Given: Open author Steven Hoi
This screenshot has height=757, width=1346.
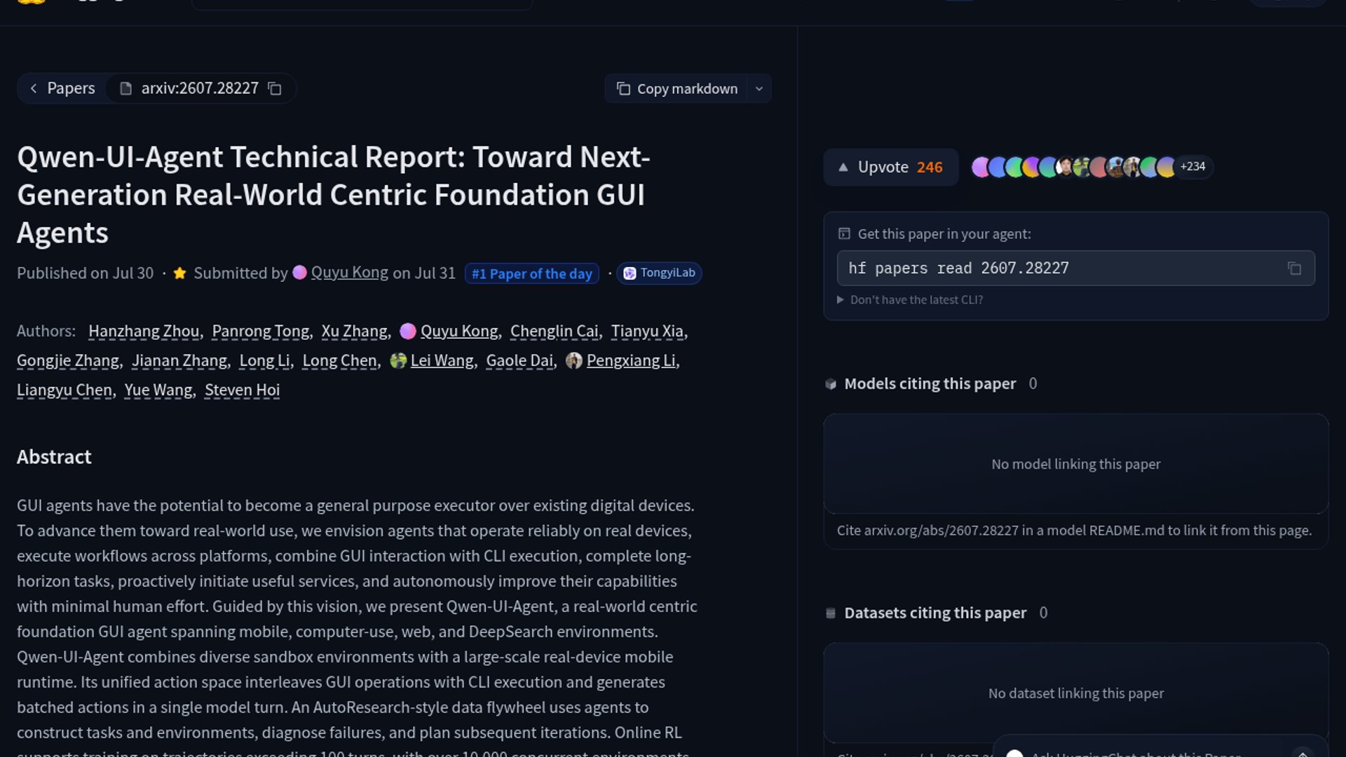Looking at the screenshot, I should [x=242, y=390].
